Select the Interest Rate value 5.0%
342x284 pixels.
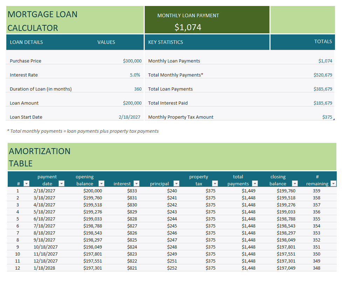pyautogui.click(x=135, y=75)
